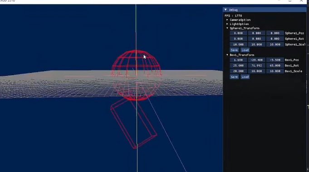This screenshot has height=172, width=309.
Task: Save the Sphere1 transform
Action: click(x=234, y=50)
